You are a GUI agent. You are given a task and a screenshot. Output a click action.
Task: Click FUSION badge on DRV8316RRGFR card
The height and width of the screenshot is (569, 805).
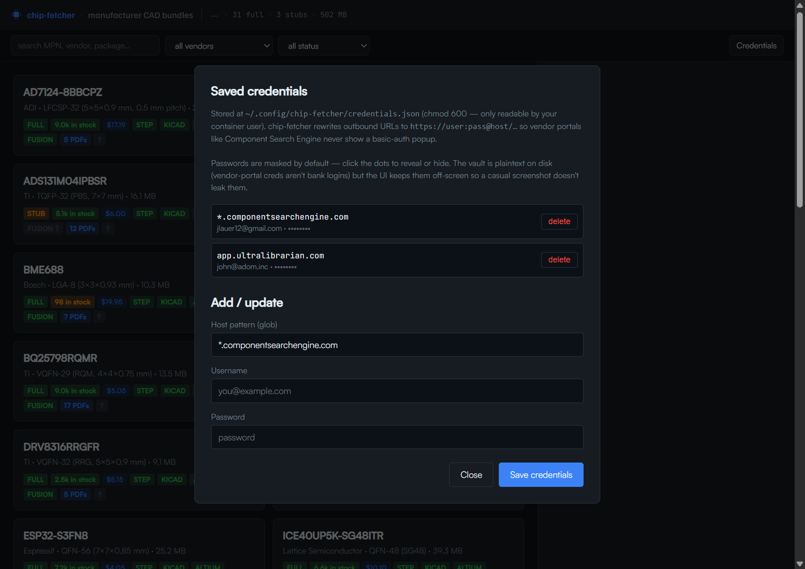click(x=40, y=494)
